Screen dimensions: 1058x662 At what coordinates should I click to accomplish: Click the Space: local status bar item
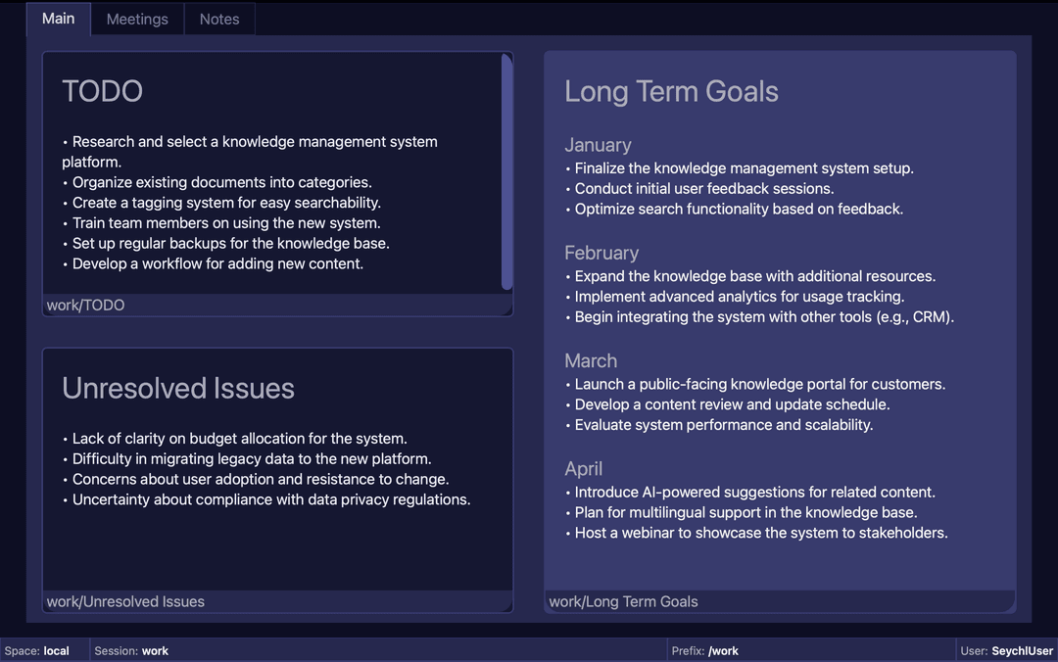[39, 650]
